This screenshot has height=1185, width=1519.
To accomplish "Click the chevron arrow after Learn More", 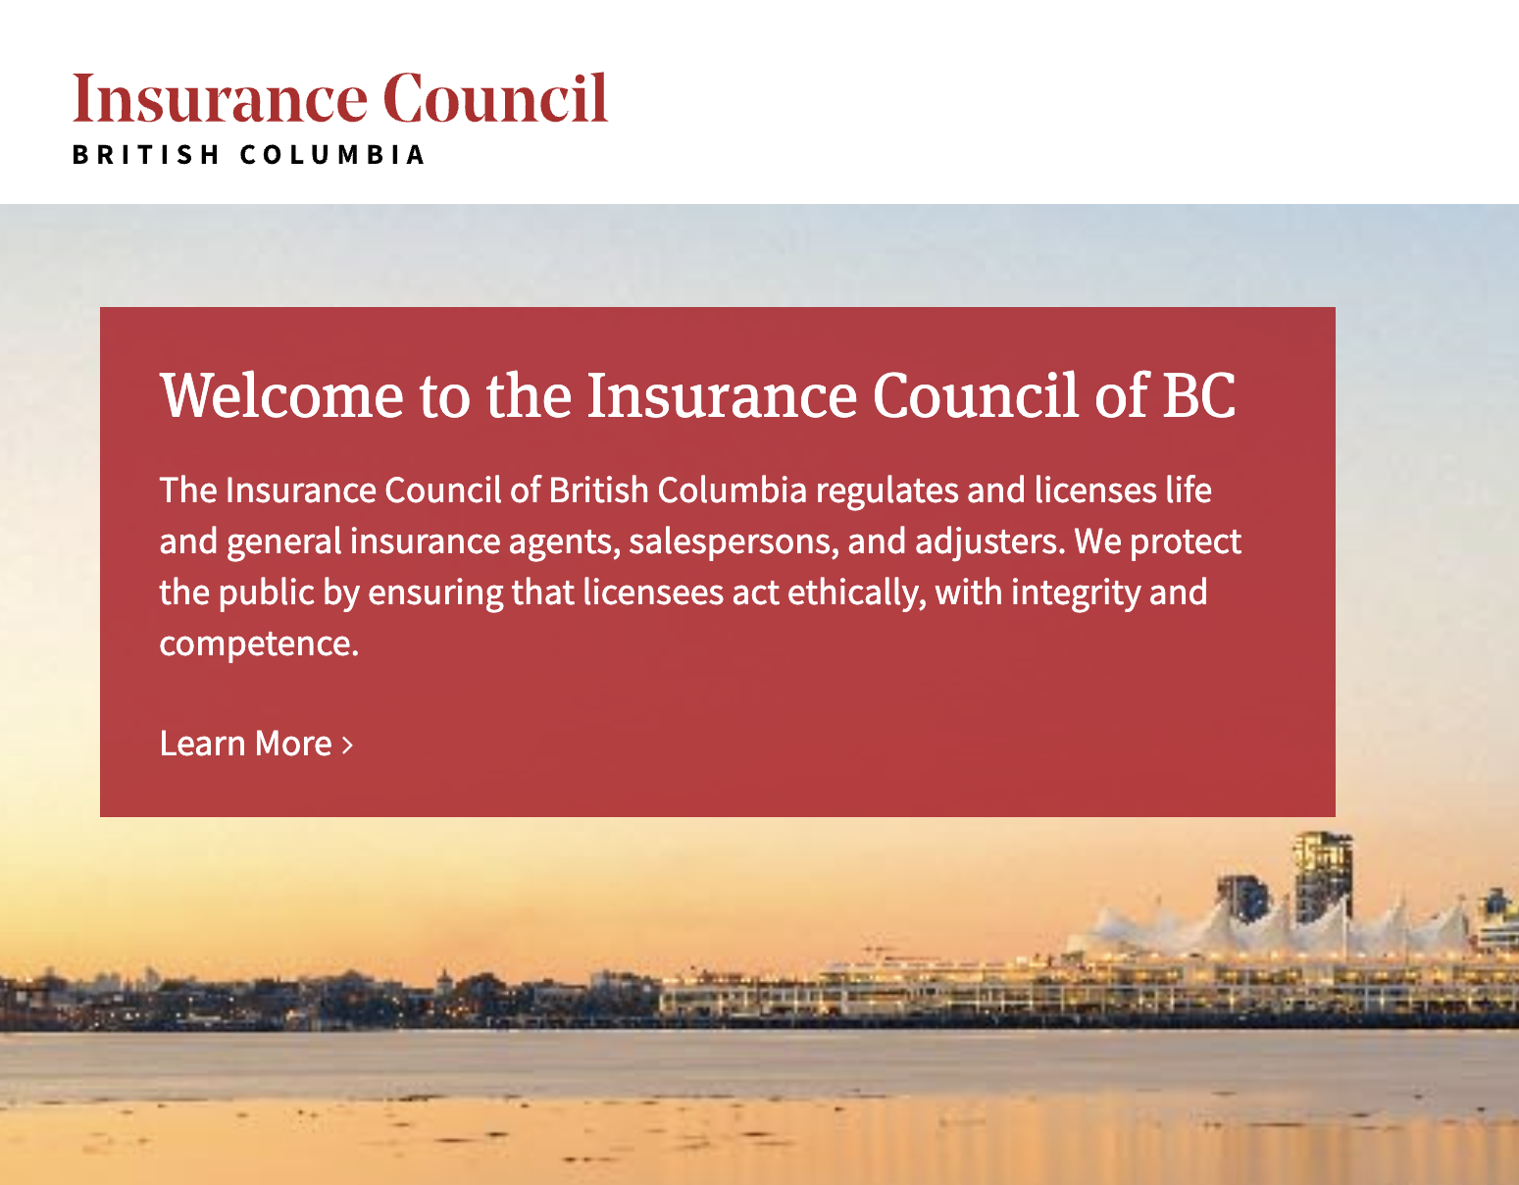I will pos(347,746).
